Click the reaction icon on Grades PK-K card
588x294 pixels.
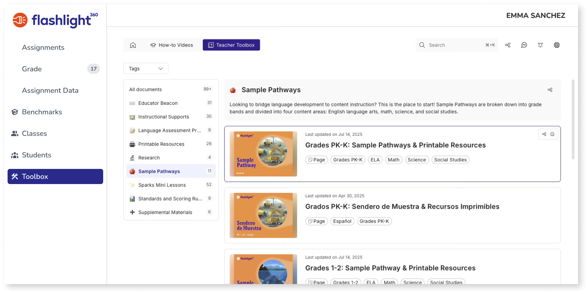[553, 134]
